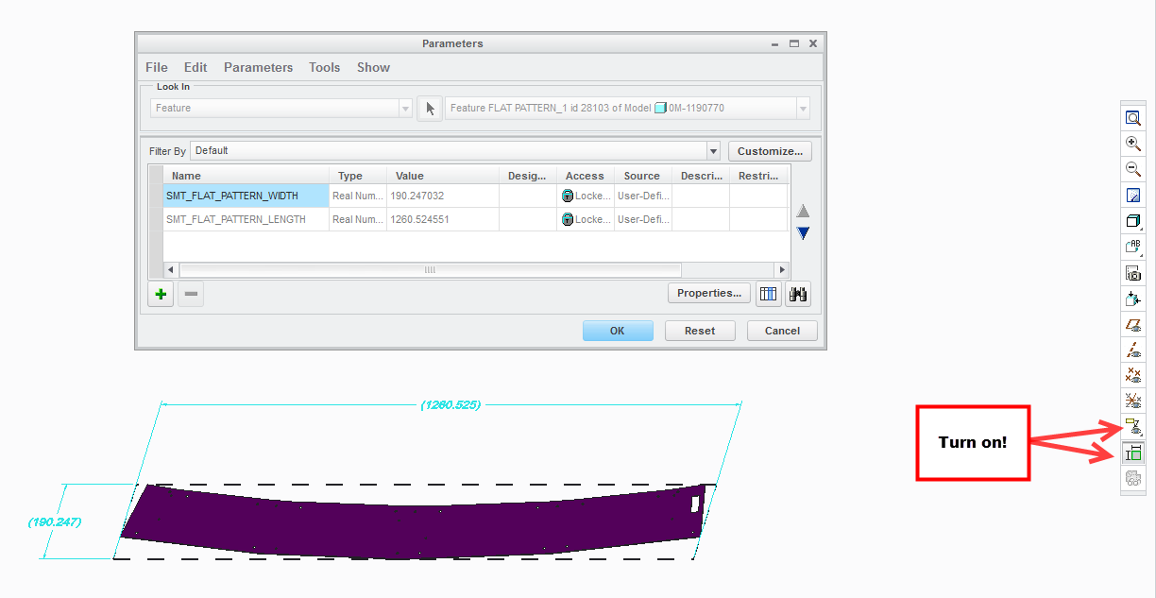Click the perspective view icon
This screenshot has width=1156, height=598.
[1132, 299]
